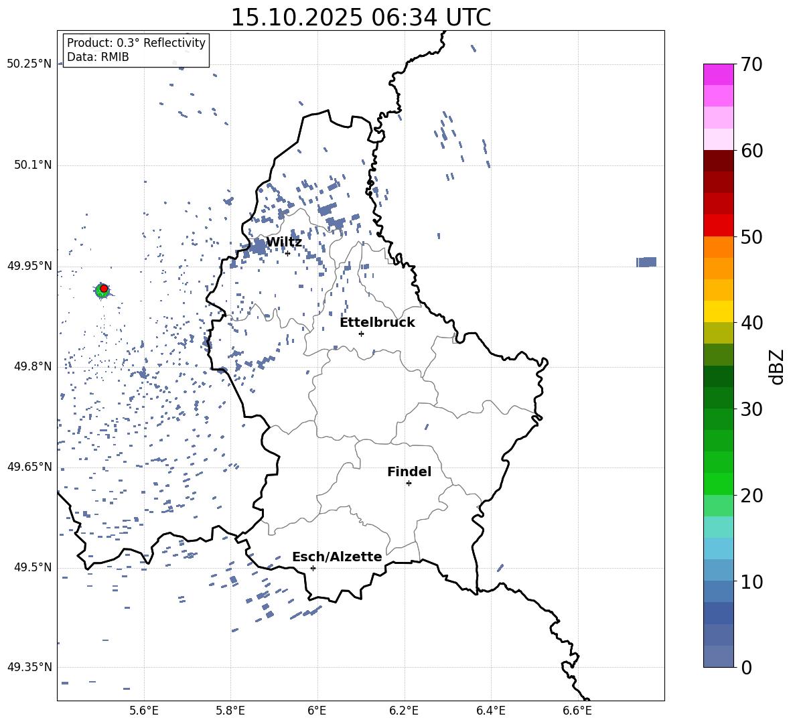Click the dBZ colorbar axis label
Image resolution: width=793 pixels, height=724 pixels.
(x=778, y=366)
